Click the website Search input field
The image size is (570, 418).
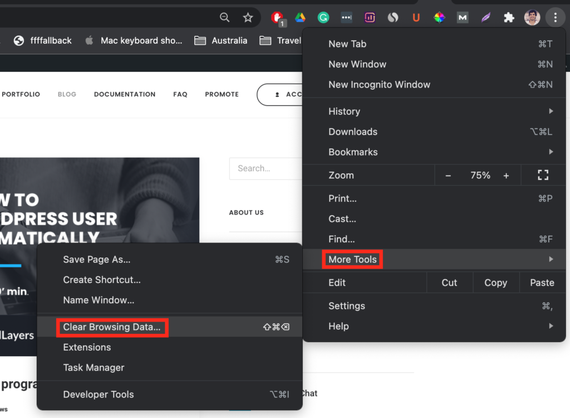point(266,168)
